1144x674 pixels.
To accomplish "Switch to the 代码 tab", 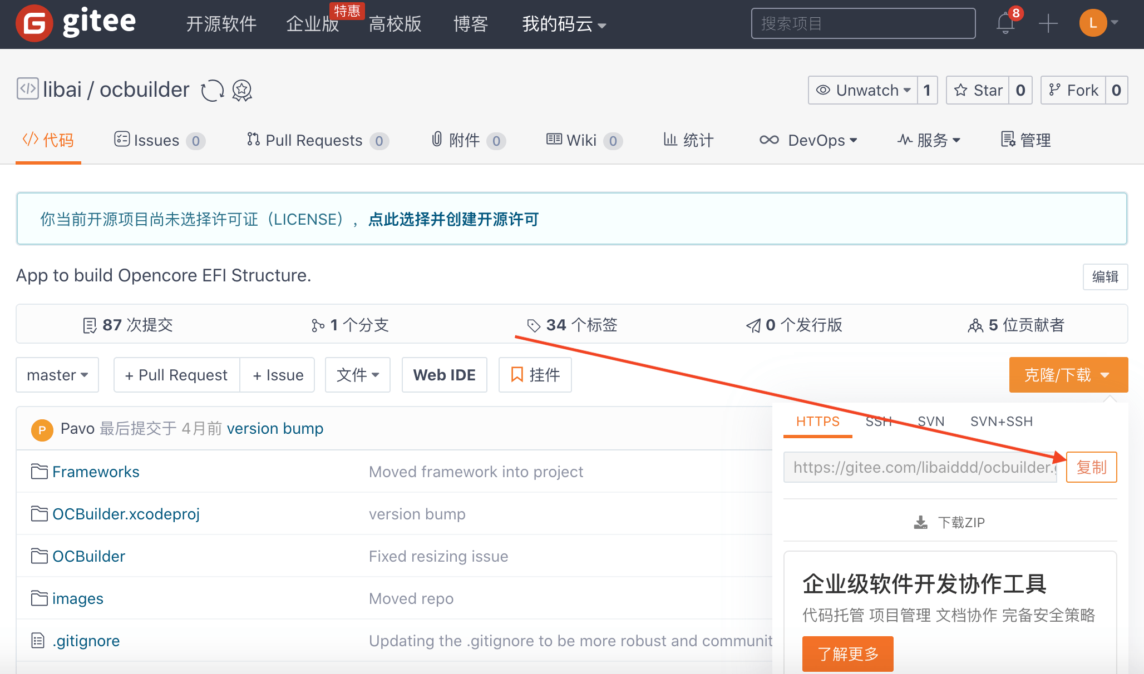I will pyautogui.click(x=48, y=140).
